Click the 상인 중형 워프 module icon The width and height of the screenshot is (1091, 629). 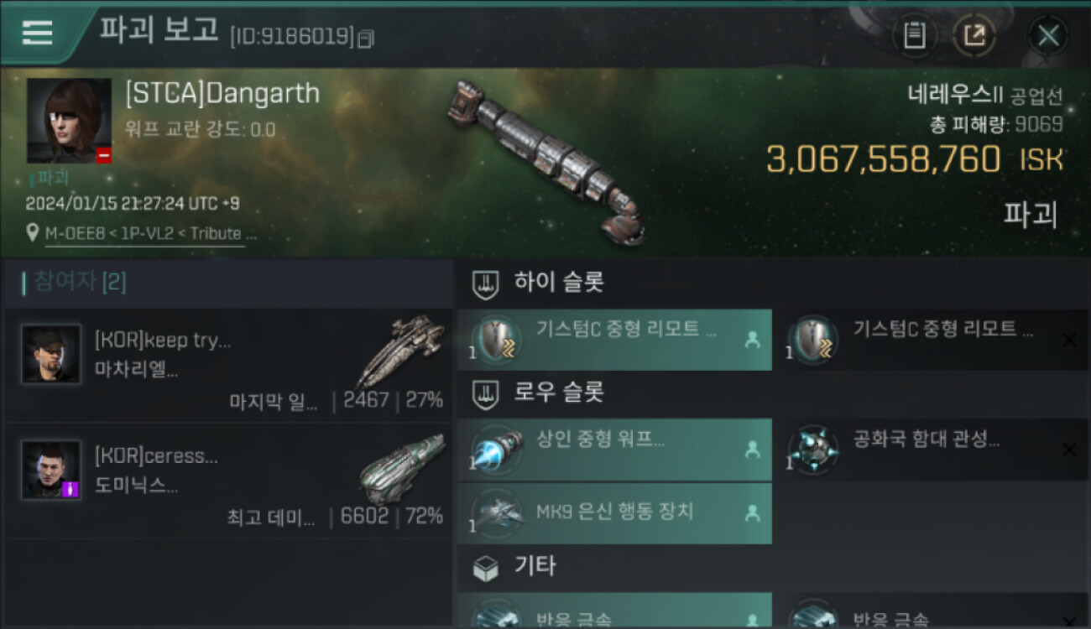[498, 449]
